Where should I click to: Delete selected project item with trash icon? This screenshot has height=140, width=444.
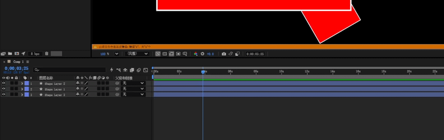(x=47, y=54)
